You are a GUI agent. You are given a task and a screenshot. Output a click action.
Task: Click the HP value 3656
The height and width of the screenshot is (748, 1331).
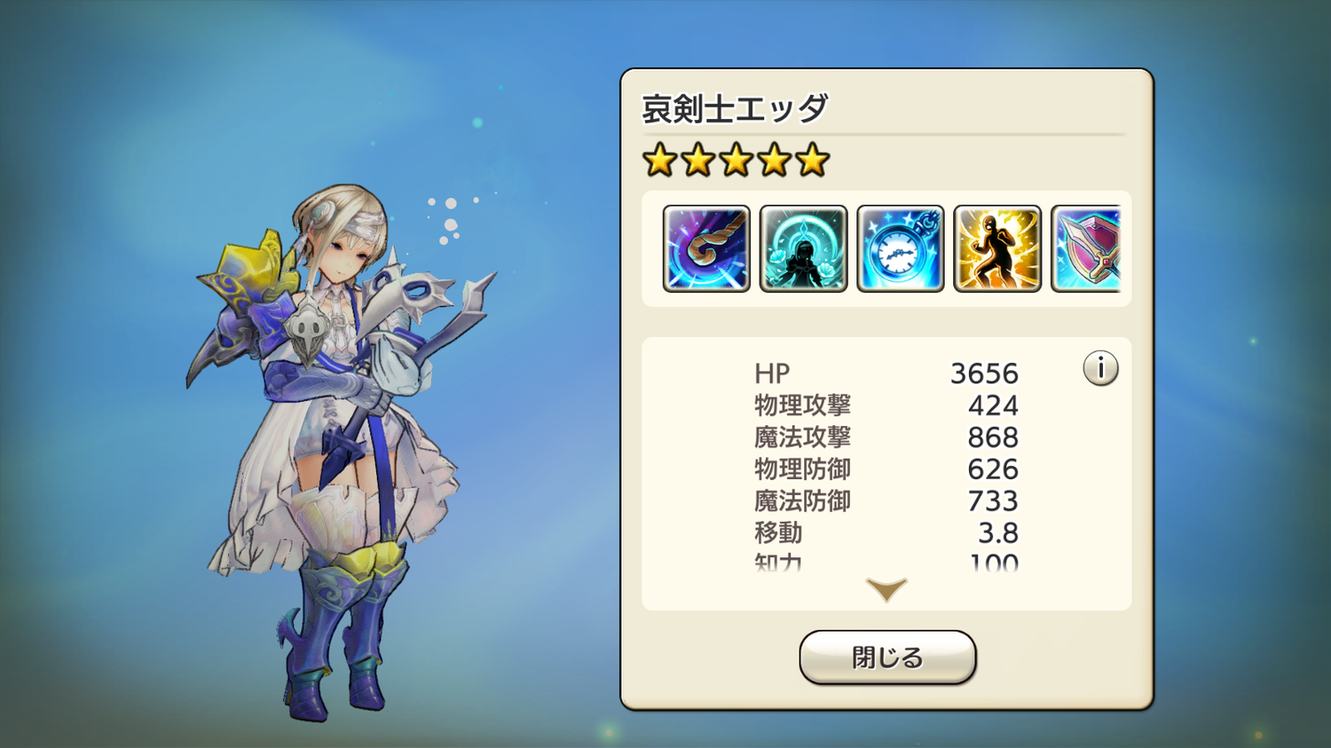pyautogui.click(x=984, y=374)
